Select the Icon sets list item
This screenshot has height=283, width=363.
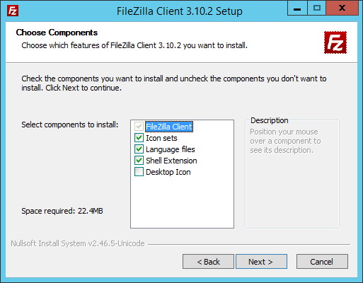point(161,138)
